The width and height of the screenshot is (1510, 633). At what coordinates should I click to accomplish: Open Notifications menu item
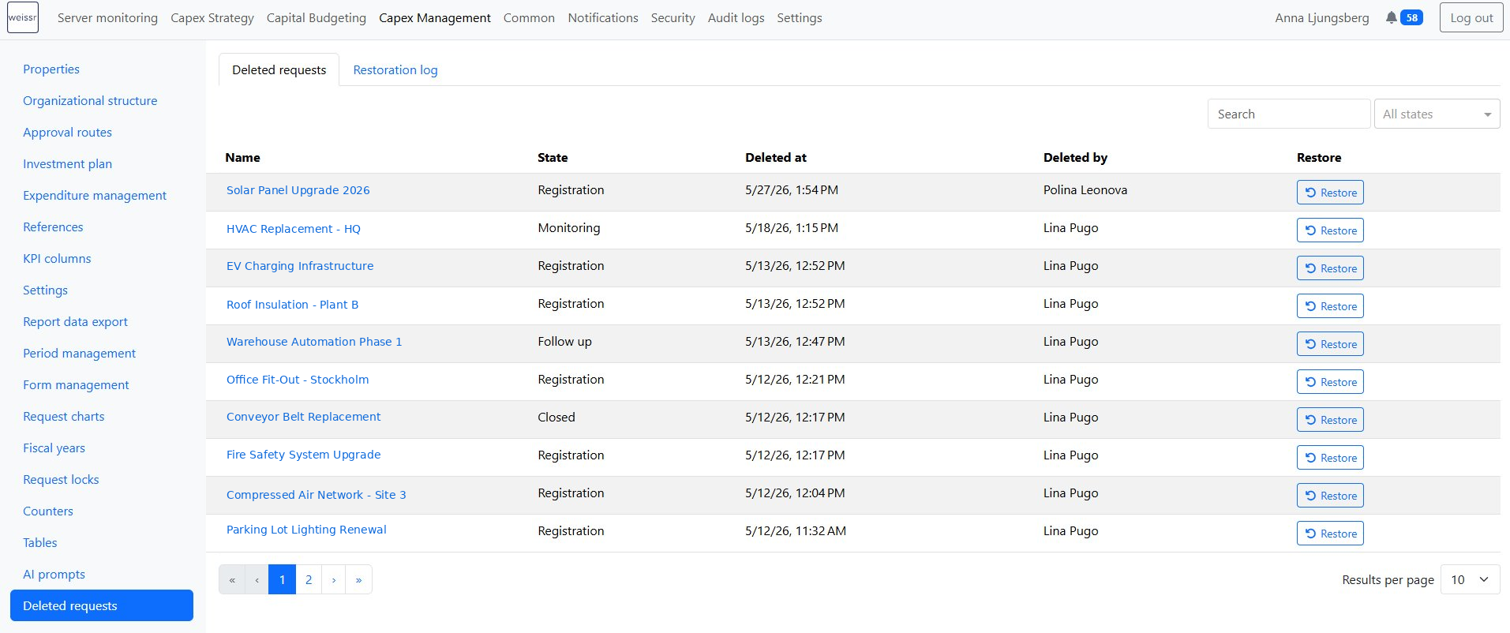pyautogui.click(x=603, y=17)
